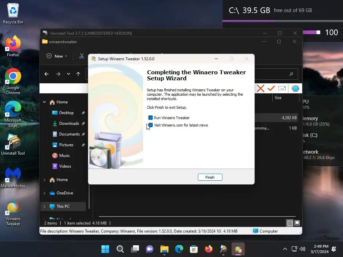This screenshot has width=343, height=257.
Task: Click the card-shaped toolbar icon
Action: pyautogui.click(x=282, y=88)
